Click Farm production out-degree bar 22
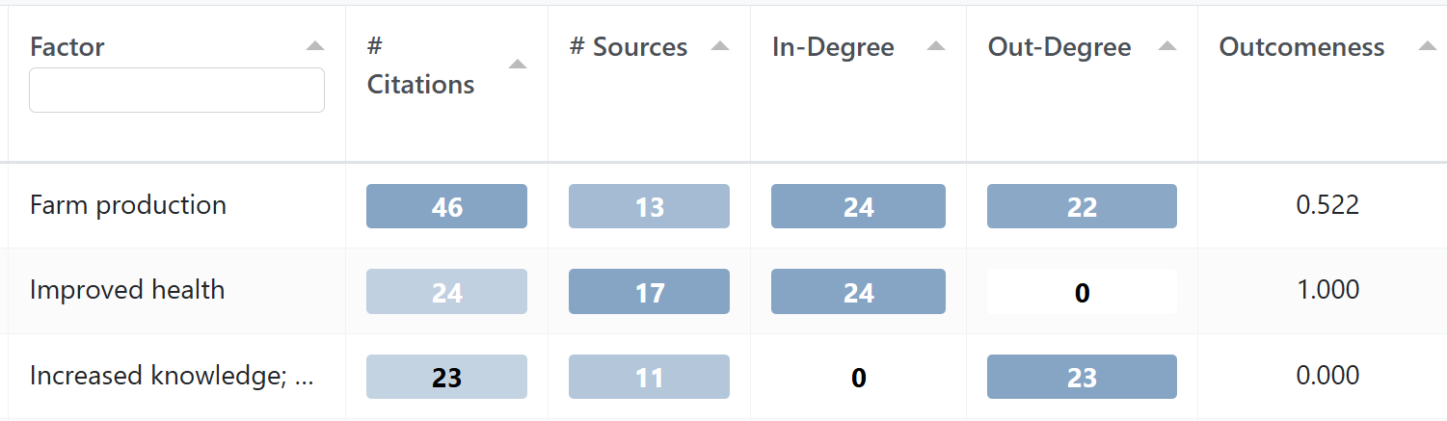The height and width of the screenshot is (421, 1447). [x=1082, y=206]
